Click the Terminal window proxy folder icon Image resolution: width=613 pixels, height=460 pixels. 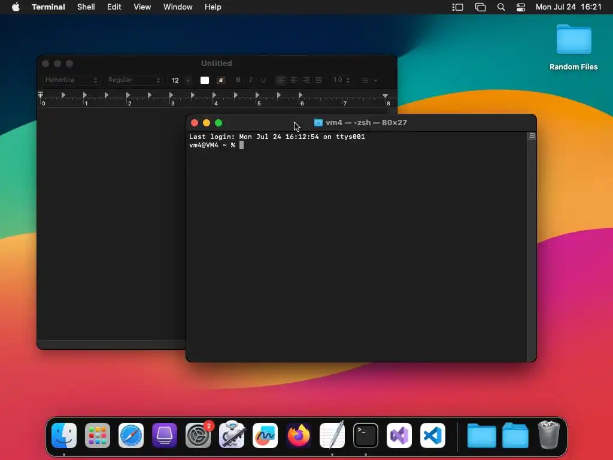coord(318,123)
